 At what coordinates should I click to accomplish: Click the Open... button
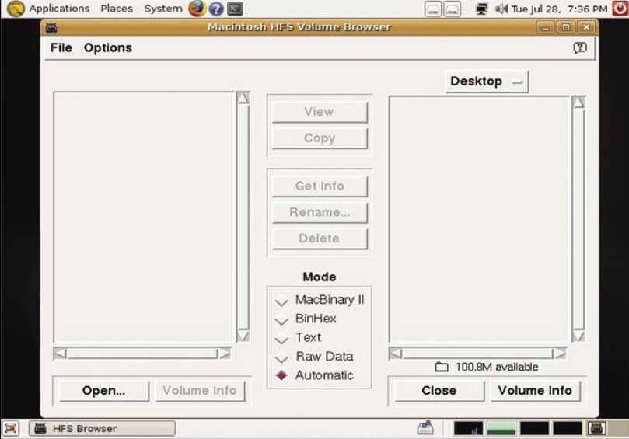point(103,391)
